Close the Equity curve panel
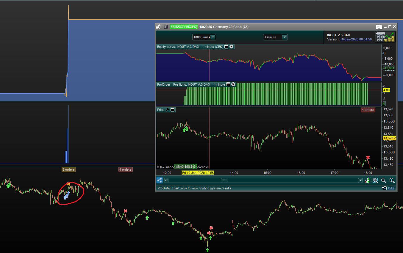The image size is (403, 253). pyautogui.click(x=232, y=47)
